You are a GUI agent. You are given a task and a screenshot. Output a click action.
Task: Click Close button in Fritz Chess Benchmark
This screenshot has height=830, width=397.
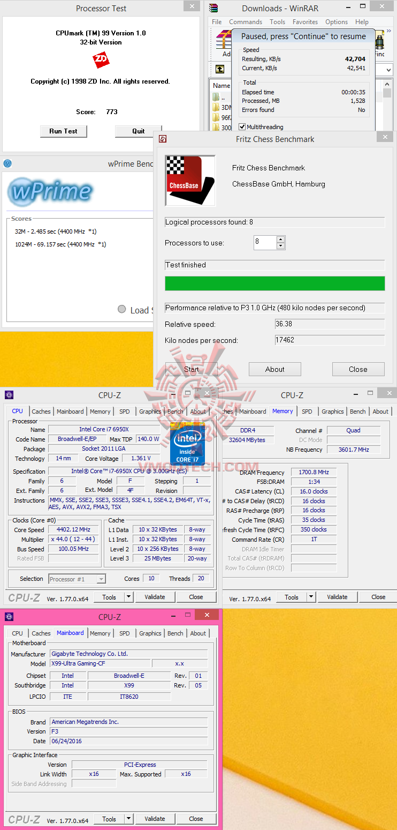pos(358,369)
